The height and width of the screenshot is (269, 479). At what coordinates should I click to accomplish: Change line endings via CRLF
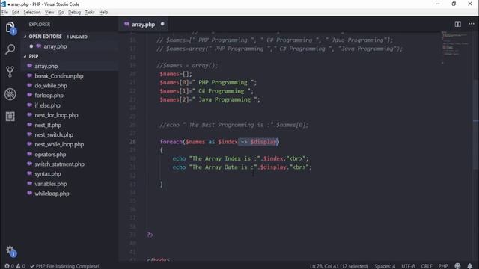[427, 266]
